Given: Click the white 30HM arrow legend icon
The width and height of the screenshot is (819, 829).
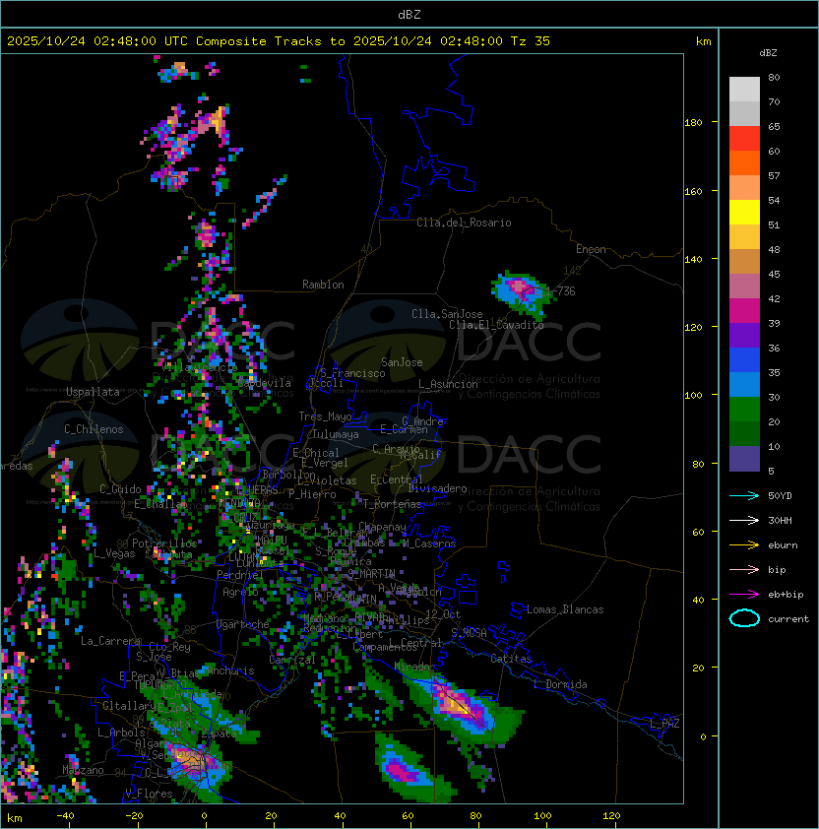Looking at the screenshot, I should pyautogui.click(x=744, y=520).
